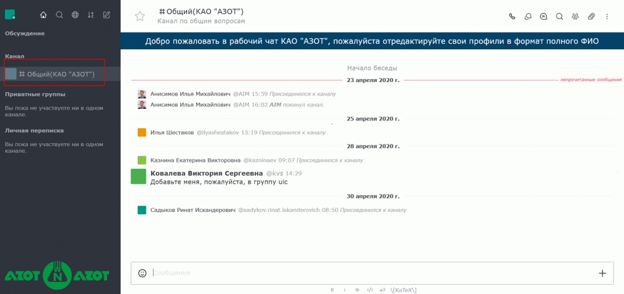Click Ковалева Виктория Сергеевна large green avatar
The height and width of the screenshot is (294, 624).
tap(138, 177)
